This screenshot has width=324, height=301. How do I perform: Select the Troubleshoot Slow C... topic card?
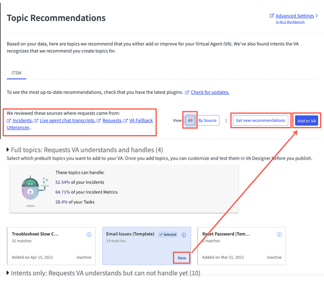51,246
